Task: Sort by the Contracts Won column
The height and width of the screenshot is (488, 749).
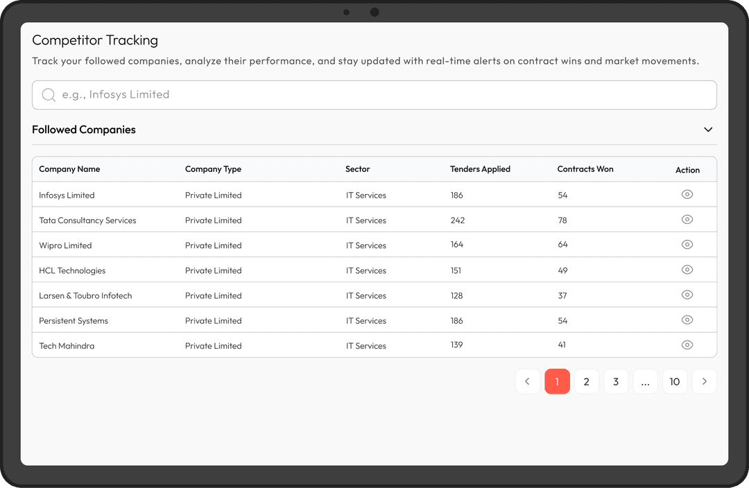Action: click(x=585, y=168)
